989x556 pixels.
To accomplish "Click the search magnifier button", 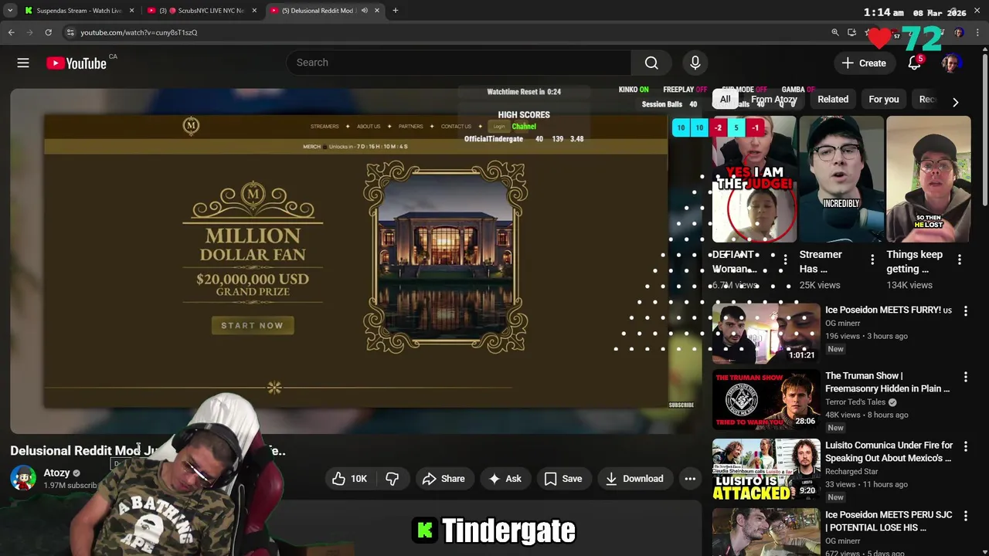I will (x=651, y=63).
